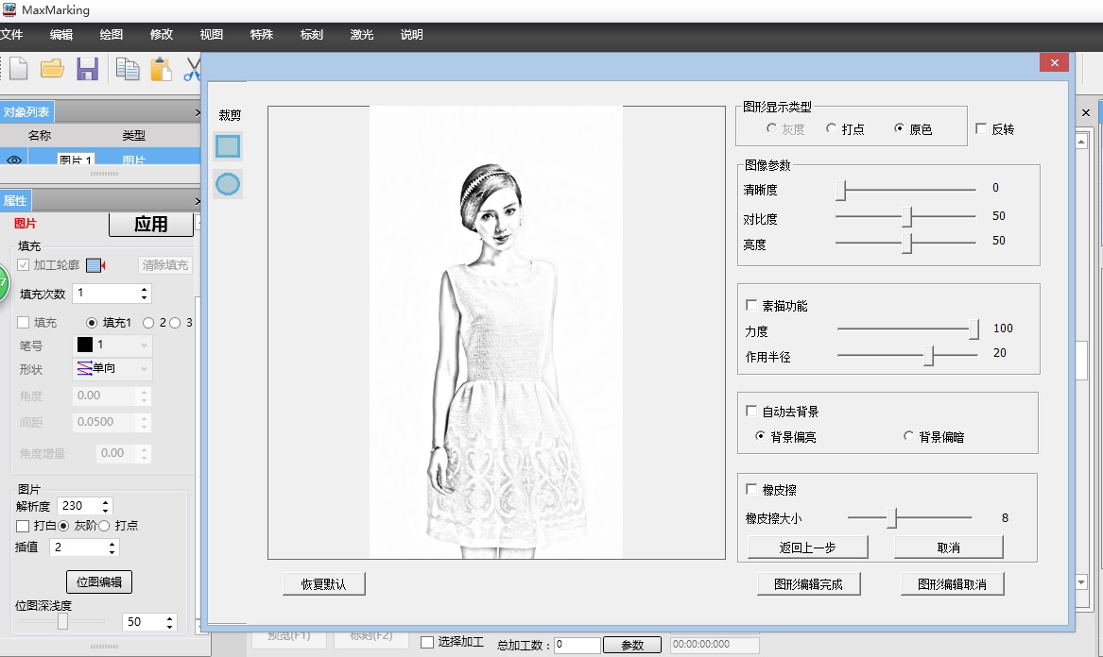Viewport: 1103px width, 657px height.
Task: Increase the 解析度 value with stepper
Action: click(x=106, y=502)
